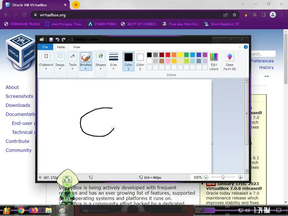Expand the Clipboard dropdown
The width and height of the screenshot is (288, 216).
(46, 69)
